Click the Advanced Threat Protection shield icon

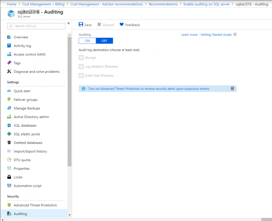[9, 205]
